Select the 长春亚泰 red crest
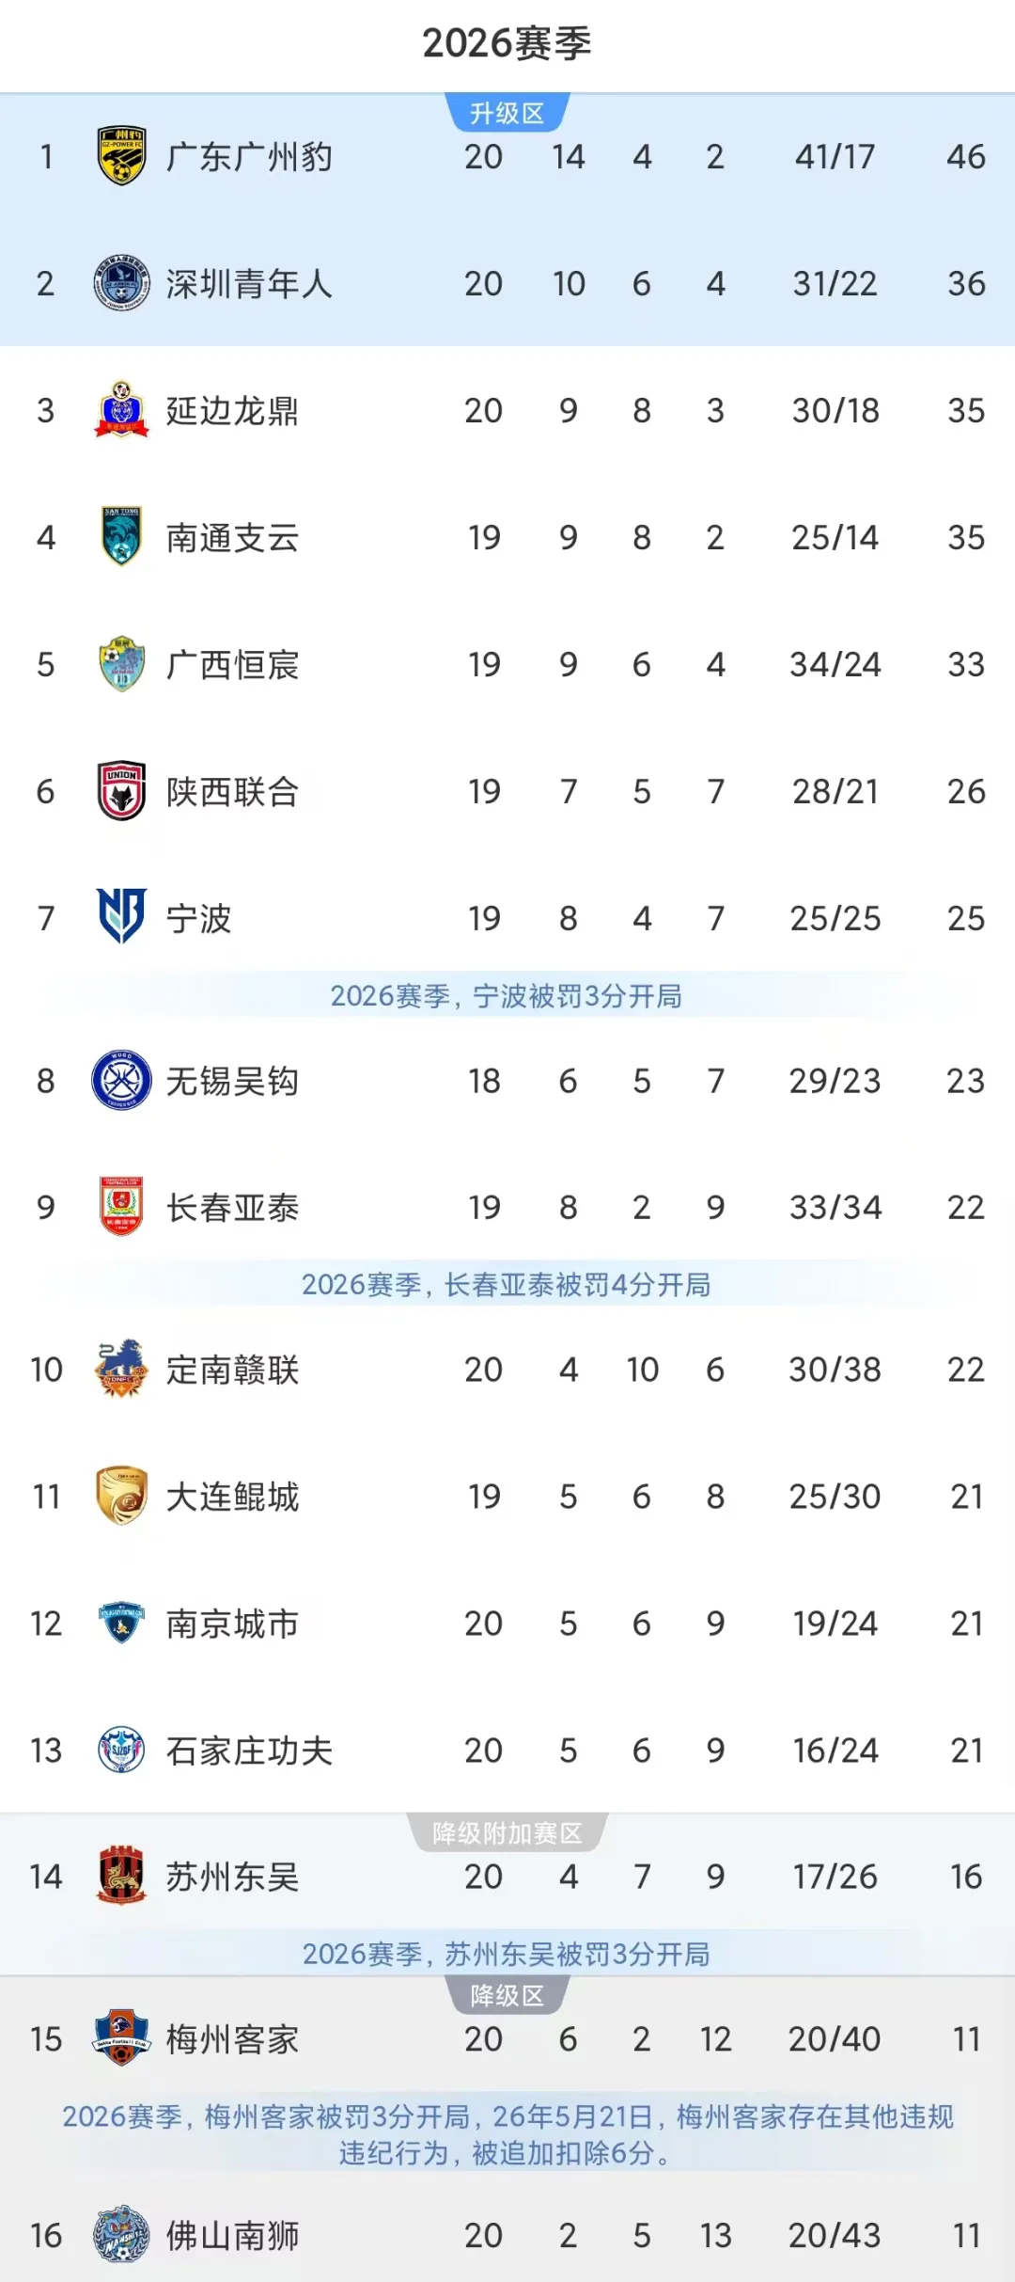This screenshot has width=1015, height=2282. tap(121, 1207)
